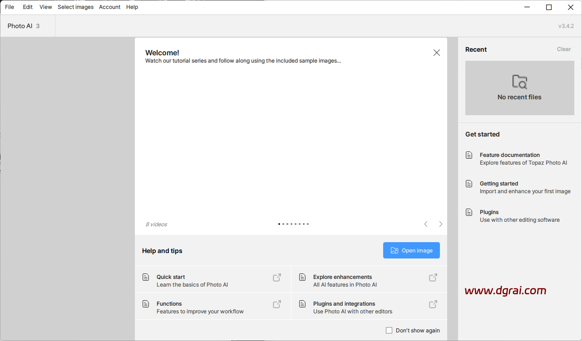
Task: Clear the Recent files list
Action: click(x=564, y=49)
